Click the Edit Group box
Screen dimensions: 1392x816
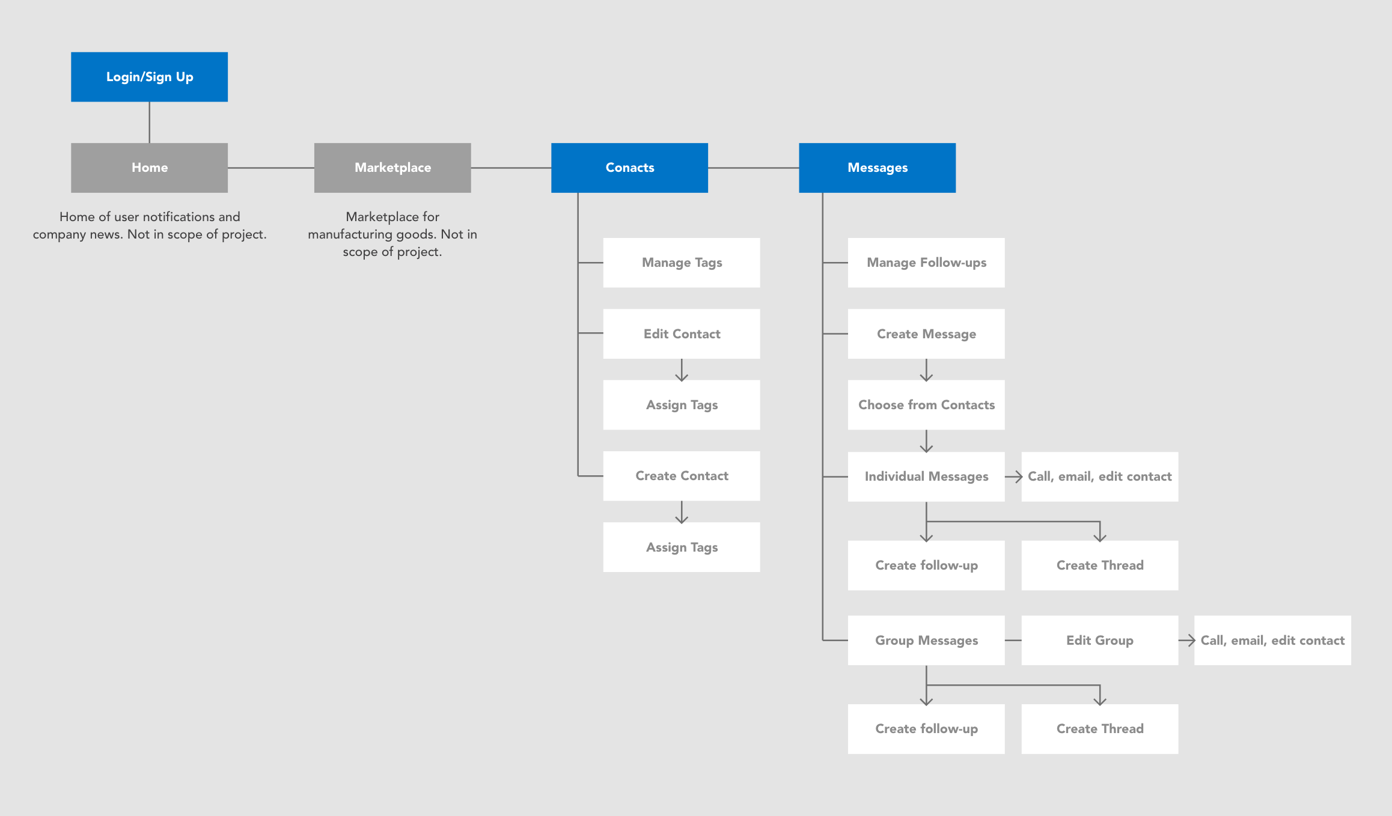tap(1099, 641)
